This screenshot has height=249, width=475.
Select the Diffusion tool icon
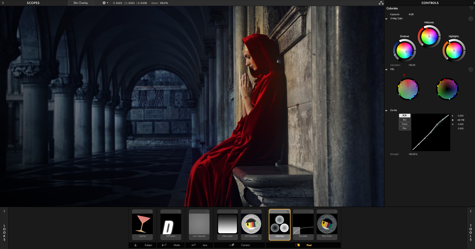click(x=170, y=224)
